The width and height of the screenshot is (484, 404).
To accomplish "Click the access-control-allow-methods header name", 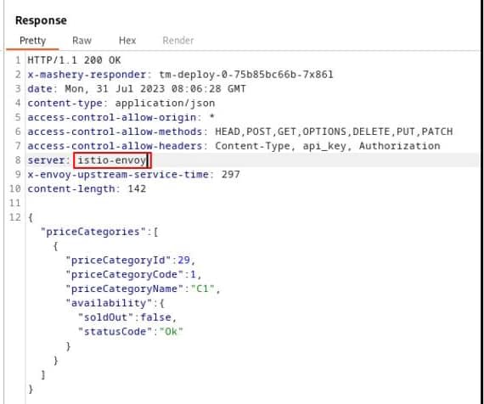I will pyautogui.click(x=115, y=132).
